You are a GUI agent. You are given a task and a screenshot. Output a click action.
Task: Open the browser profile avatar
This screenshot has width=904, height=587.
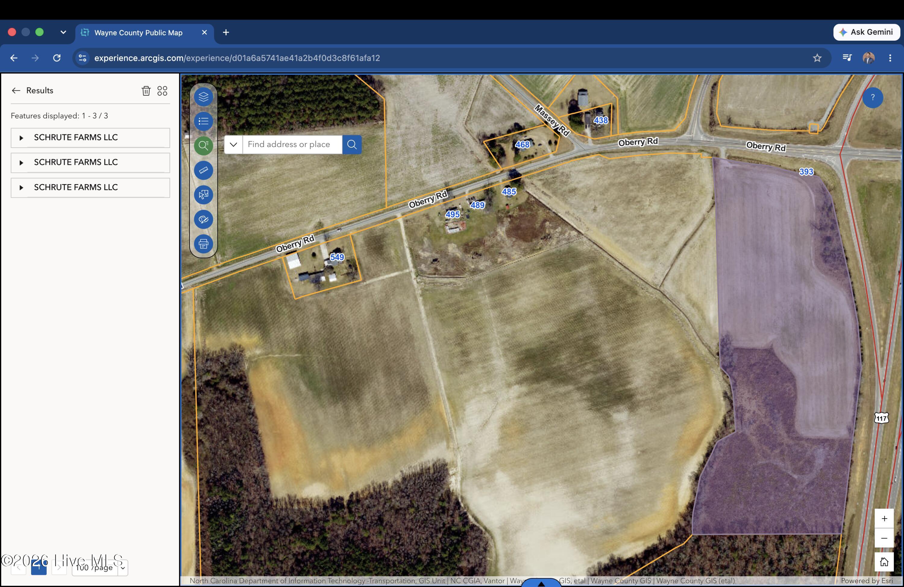click(868, 58)
